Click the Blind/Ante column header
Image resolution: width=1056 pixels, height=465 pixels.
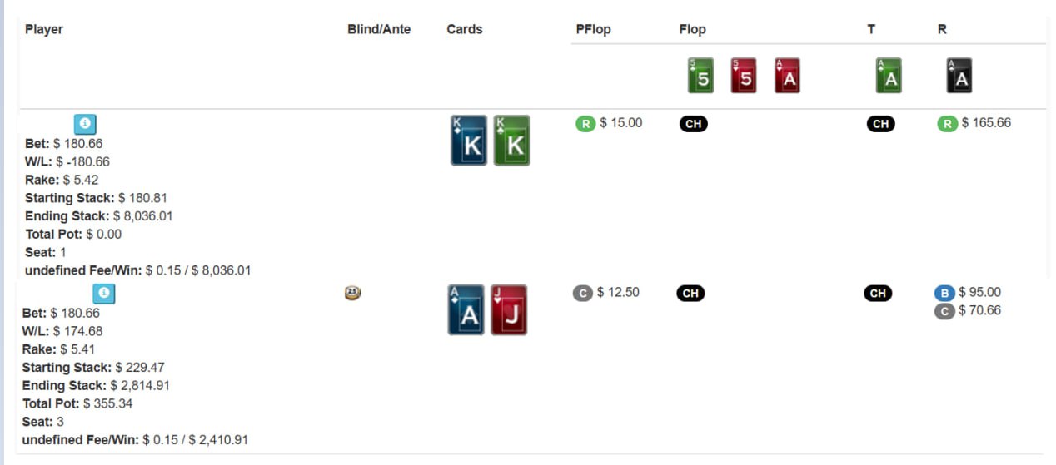point(379,29)
